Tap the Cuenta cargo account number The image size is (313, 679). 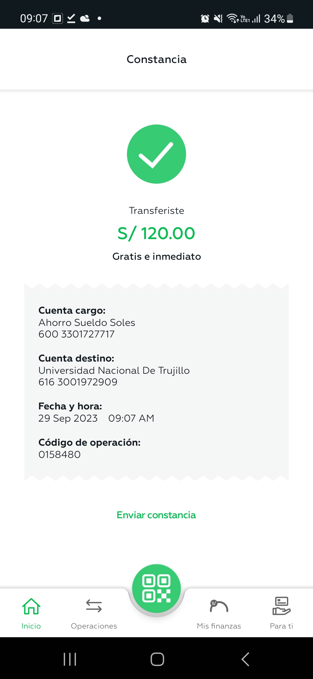point(76,334)
